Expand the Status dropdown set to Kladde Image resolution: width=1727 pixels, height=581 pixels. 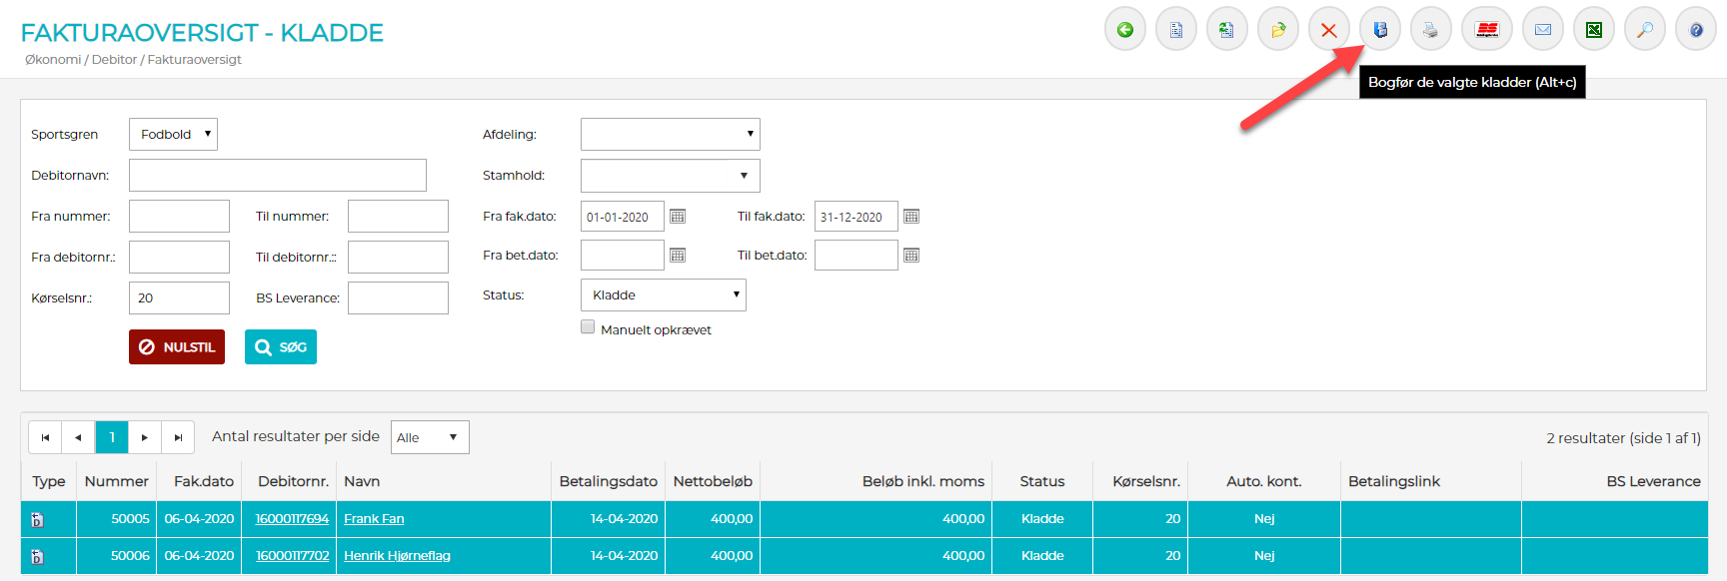point(663,295)
